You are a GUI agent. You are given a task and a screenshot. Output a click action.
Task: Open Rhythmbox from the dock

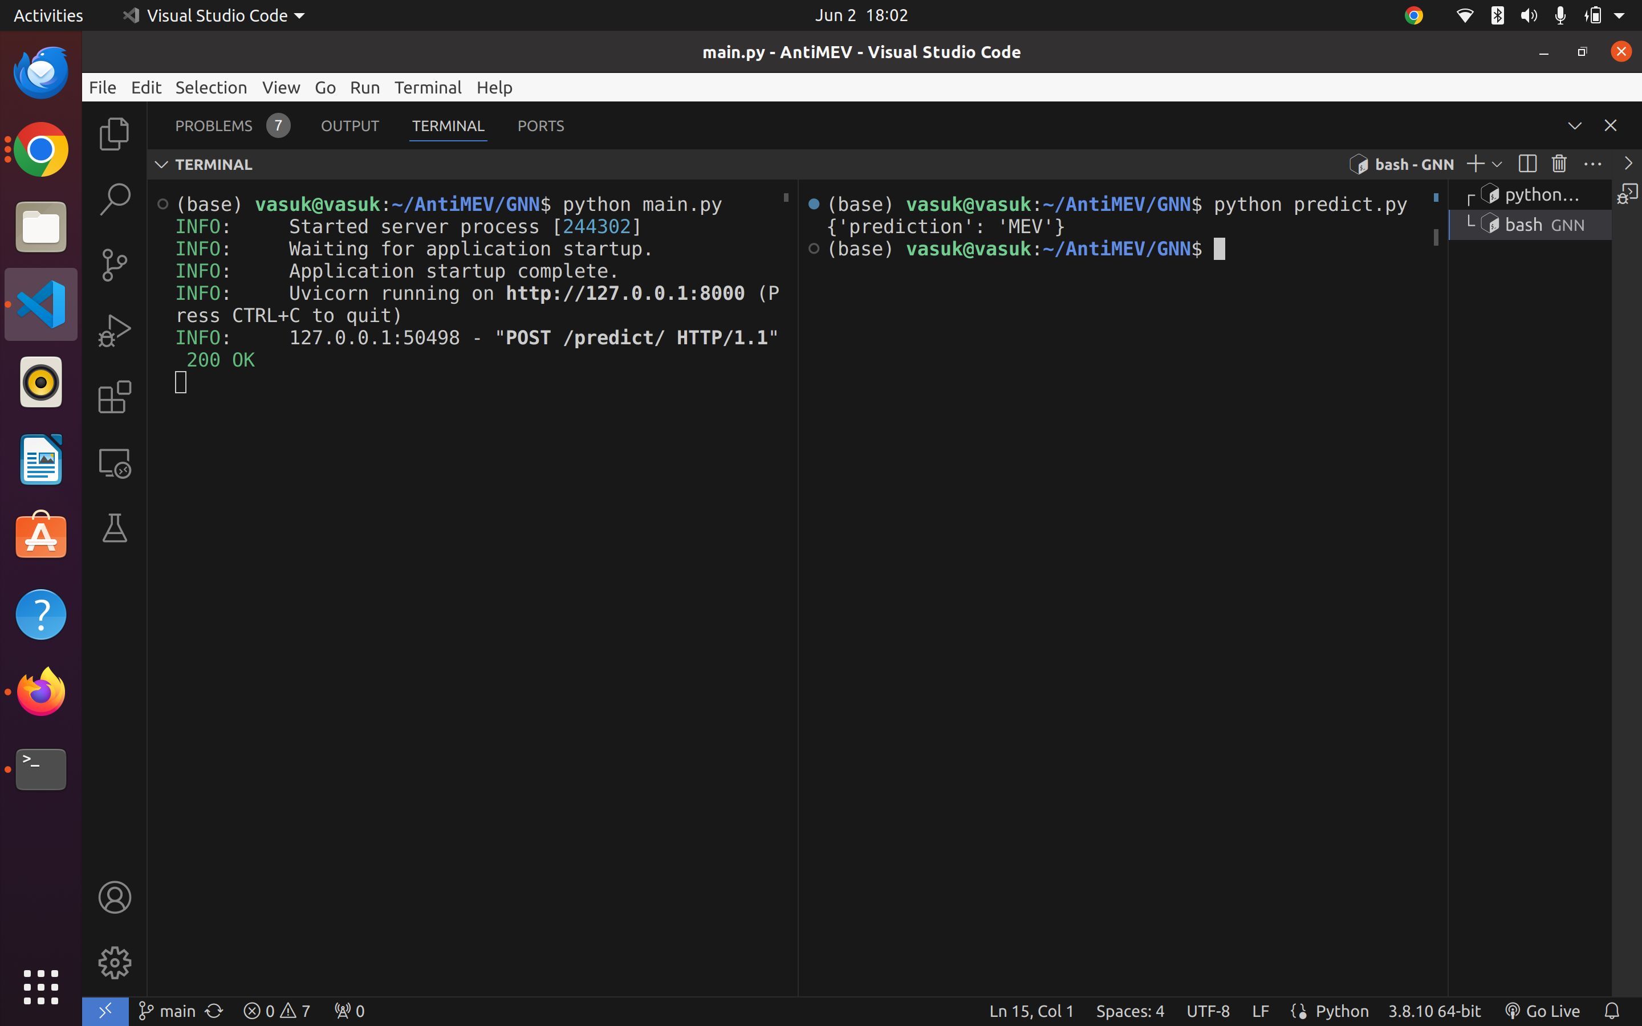click(40, 382)
